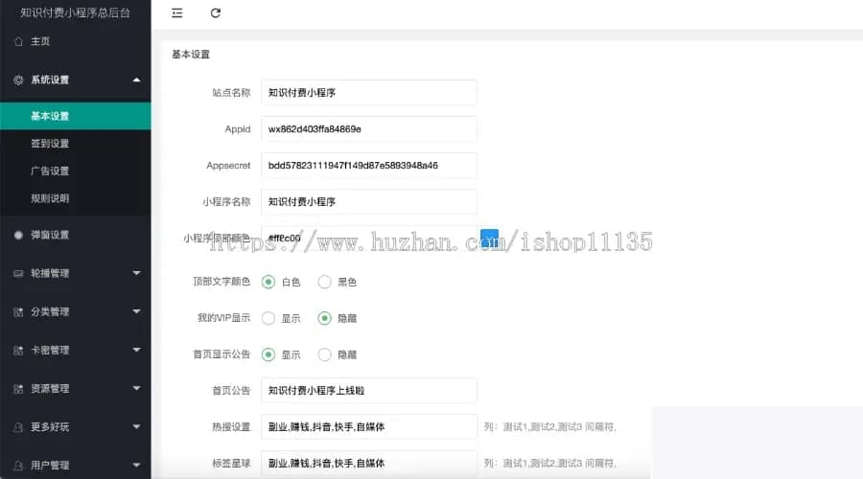This screenshot has width=863, height=479.
Task: Click the home icon beside 主页
Action: [18, 42]
